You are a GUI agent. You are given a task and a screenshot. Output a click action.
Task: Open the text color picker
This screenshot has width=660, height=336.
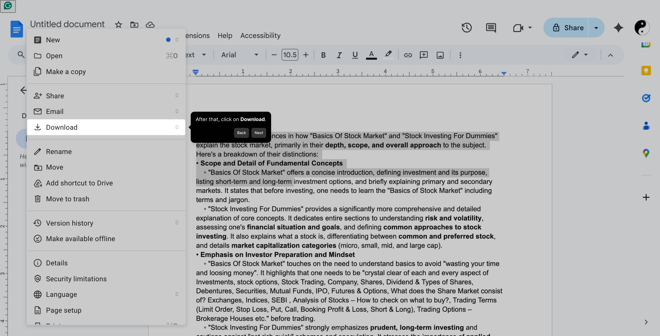point(371,55)
